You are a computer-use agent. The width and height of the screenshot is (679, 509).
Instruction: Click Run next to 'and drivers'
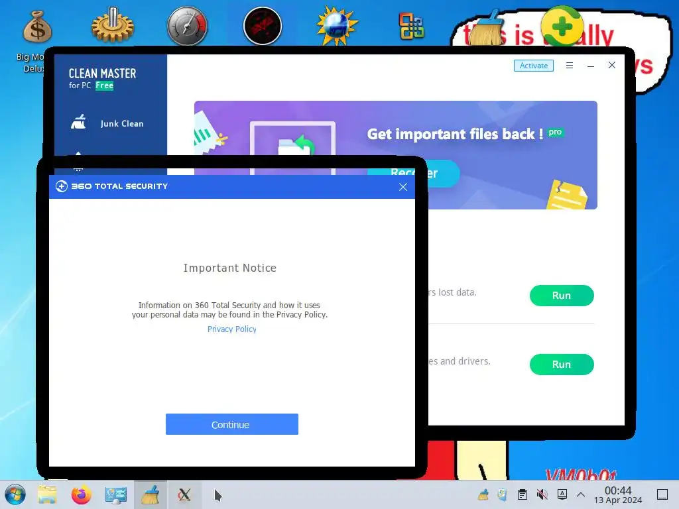pyautogui.click(x=562, y=365)
